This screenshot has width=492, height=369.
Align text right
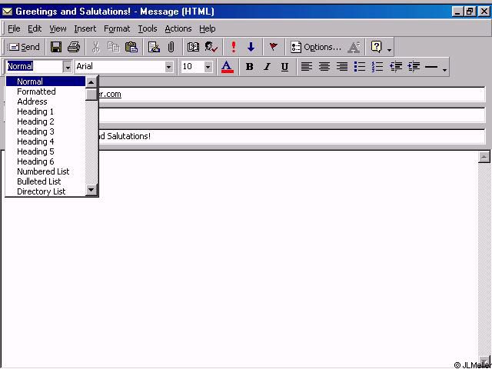(x=341, y=67)
